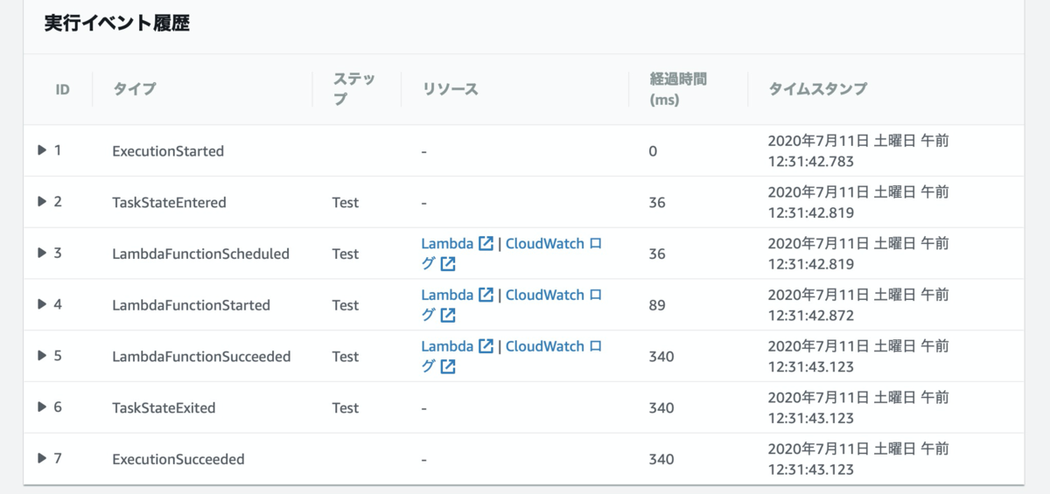Click the リソース column header
The image size is (1050, 494).
[450, 89]
